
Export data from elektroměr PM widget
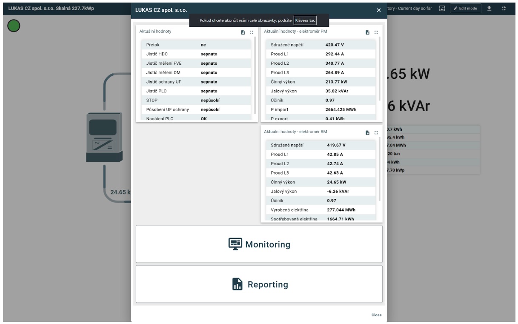point(367,32)
